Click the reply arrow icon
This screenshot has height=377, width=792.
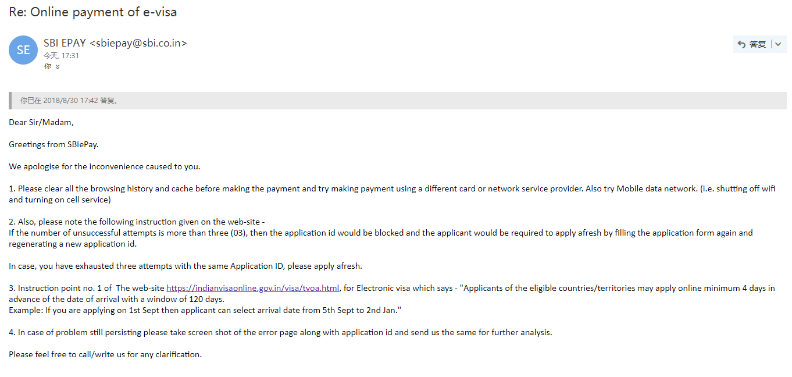point(741,44)
